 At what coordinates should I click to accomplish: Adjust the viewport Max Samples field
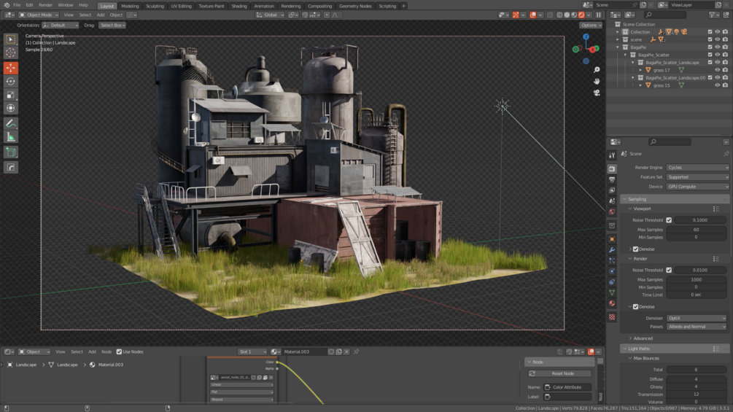click(x=696, y=230)
